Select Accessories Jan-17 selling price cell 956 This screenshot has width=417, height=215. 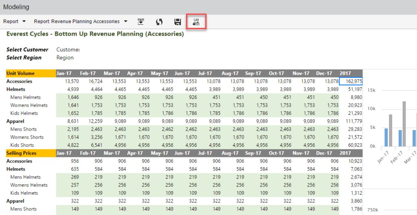[68, 161]
